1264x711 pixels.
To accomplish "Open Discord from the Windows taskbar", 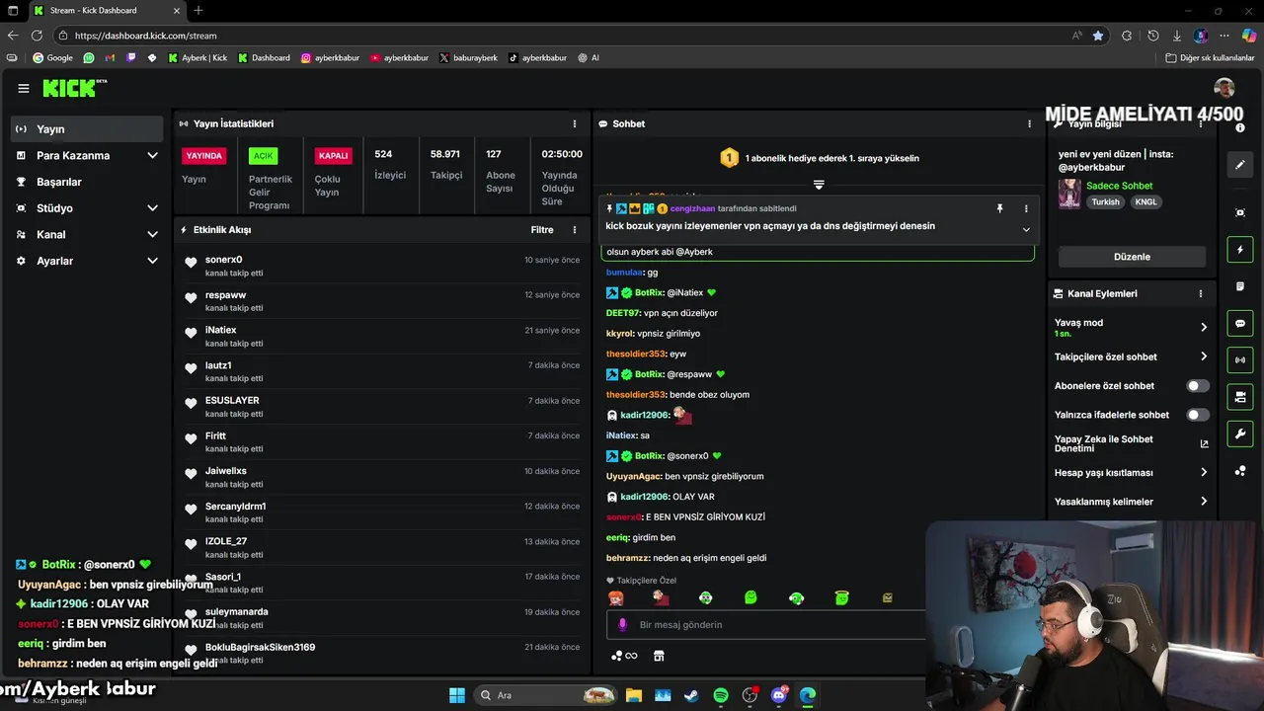I will (x=780, y=695).
